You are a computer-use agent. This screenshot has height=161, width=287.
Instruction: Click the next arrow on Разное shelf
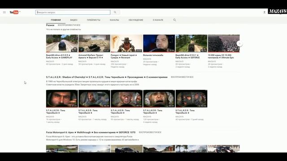[239, 43]
